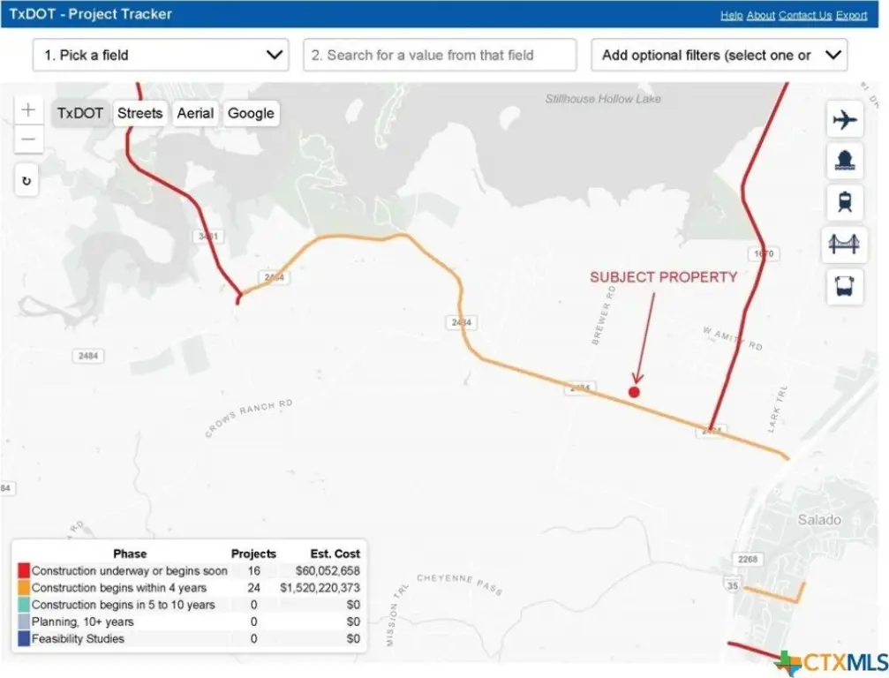Switch basemap to Aerial
Viewport: 889px width, 678px height.
(x=195, y=113)
